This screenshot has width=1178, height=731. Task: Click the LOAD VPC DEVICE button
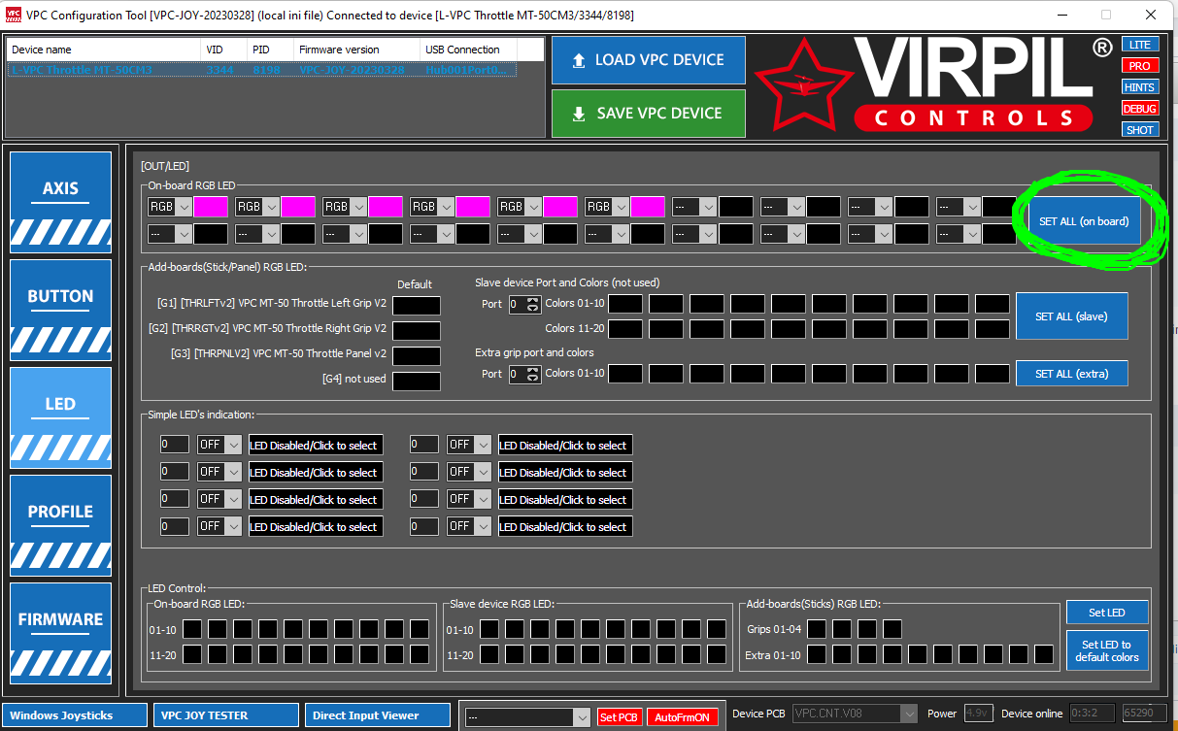pyautogui.click(x=649, y=60)
